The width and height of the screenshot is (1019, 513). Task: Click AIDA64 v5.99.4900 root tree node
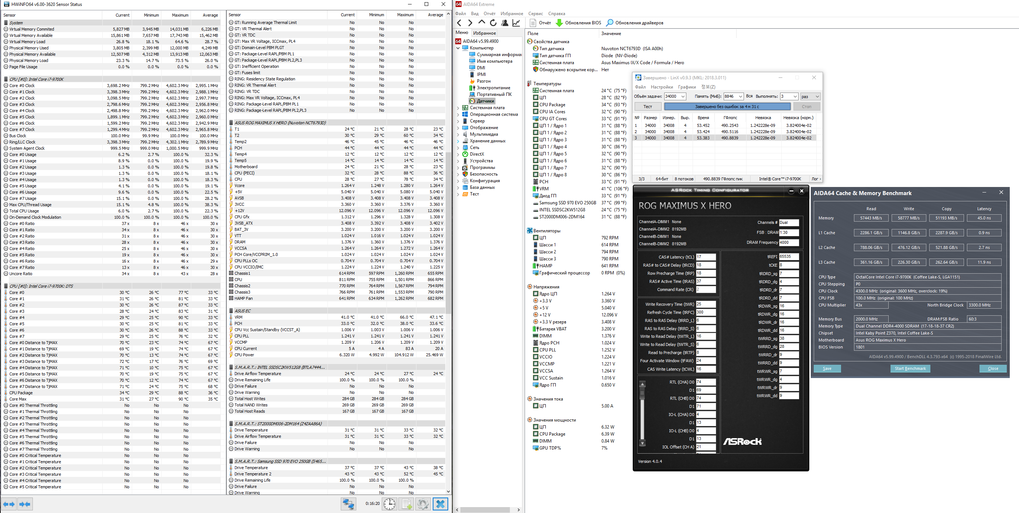477,41
